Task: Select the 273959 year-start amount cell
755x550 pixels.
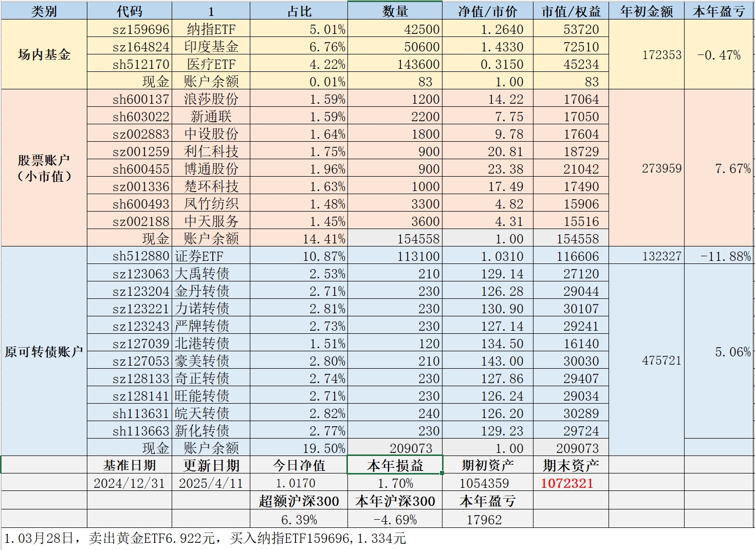Action: (x=647, y=168)
